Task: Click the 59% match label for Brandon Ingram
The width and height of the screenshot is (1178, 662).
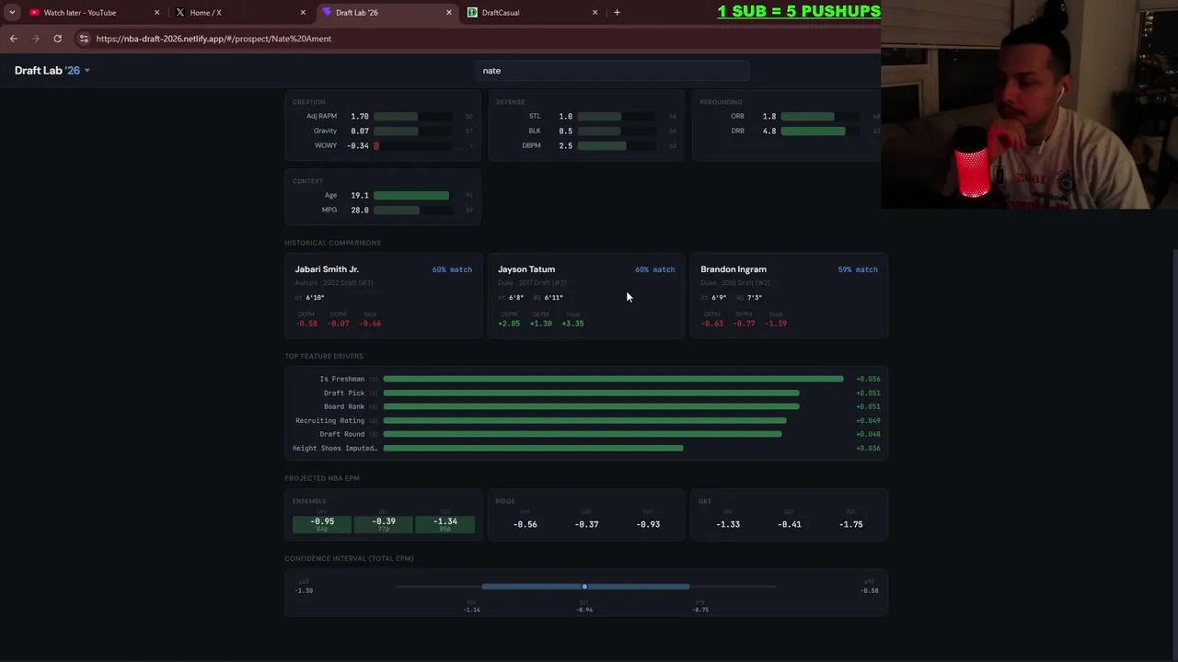Action: (858, 269)
